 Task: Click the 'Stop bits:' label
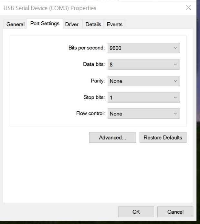point(94,97)
